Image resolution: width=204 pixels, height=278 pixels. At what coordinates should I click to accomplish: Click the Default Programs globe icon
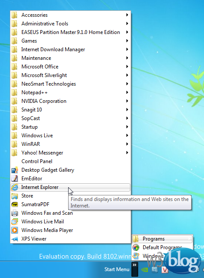click(136, 247)
